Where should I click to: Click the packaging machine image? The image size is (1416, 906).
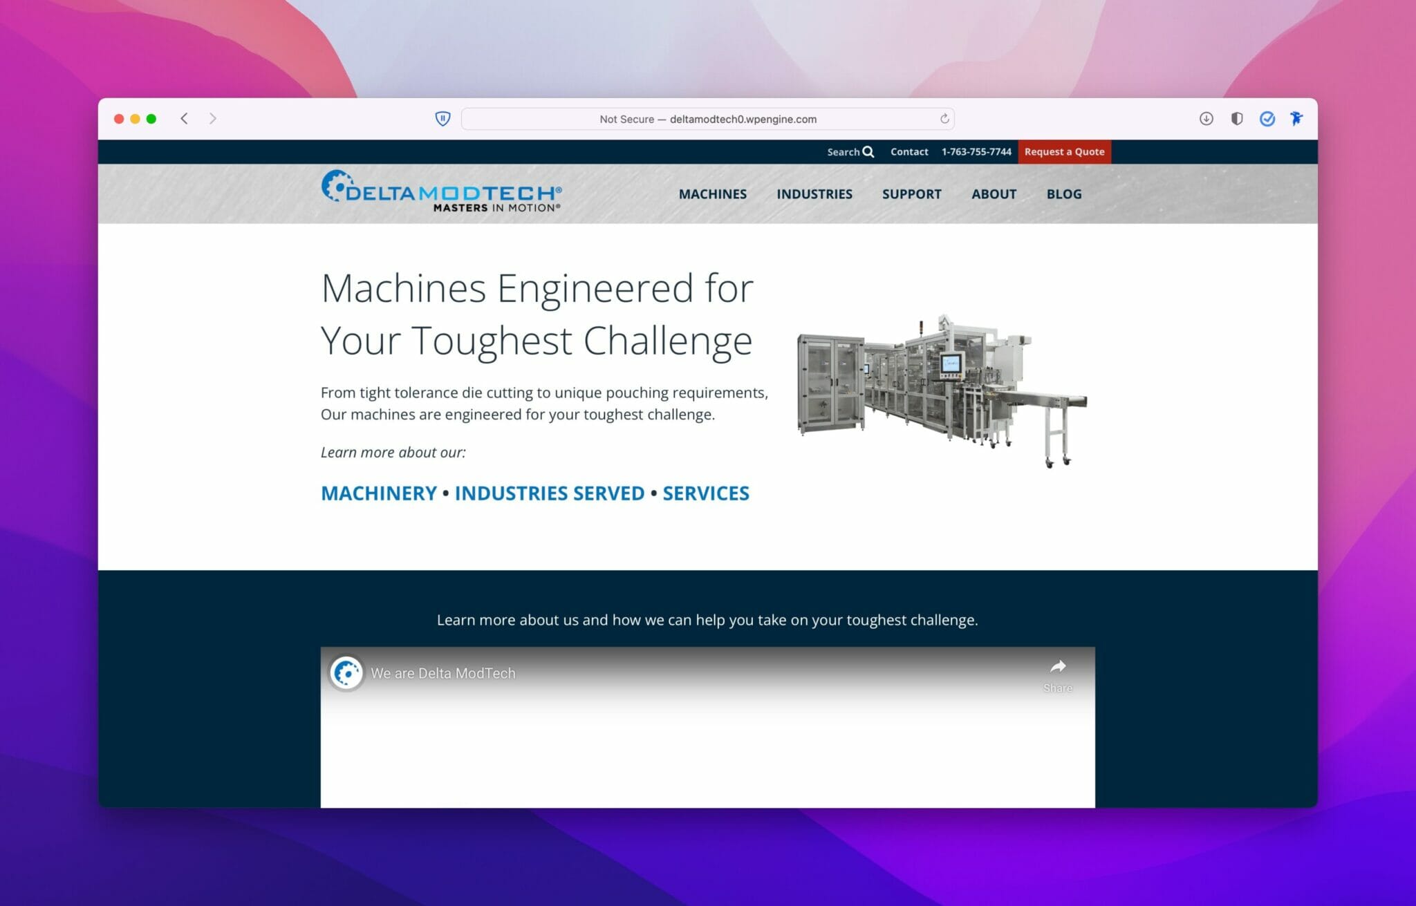click(x=942, y=391)
